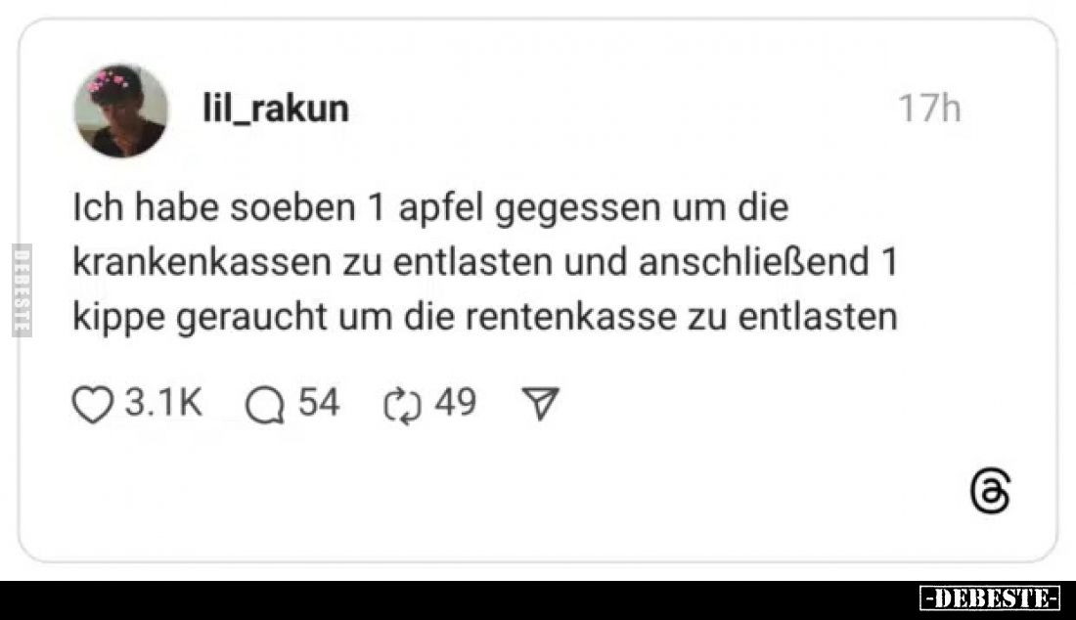
Task: Click the 17h timestamp
Action: [929, 110]
